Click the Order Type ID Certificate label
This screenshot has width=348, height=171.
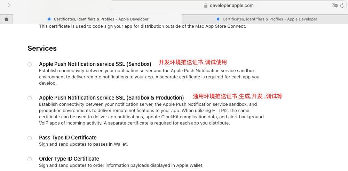point(69,159)
